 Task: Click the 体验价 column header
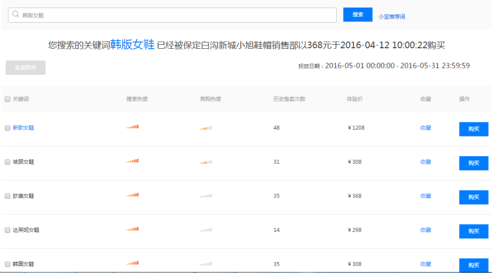[354, 99]
